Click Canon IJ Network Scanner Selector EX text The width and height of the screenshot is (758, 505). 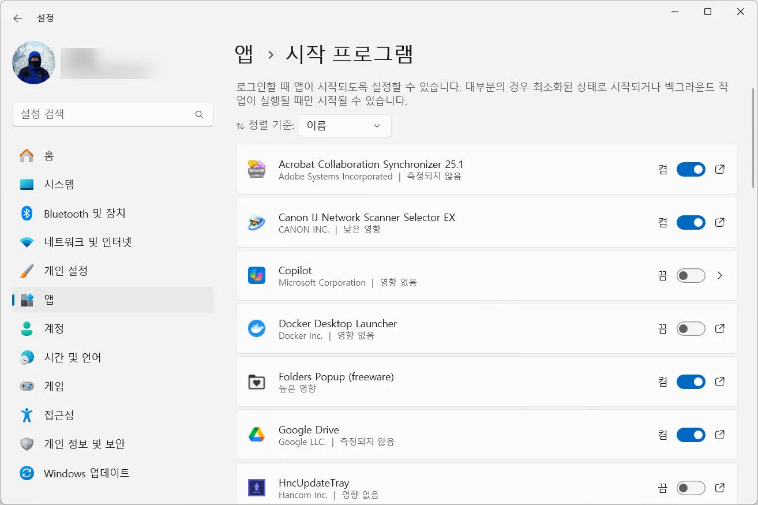pyautogui.click(x=367, y=218)
